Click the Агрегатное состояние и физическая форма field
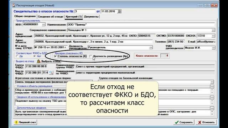The image size is (228, 128). (x=54, y=82)
